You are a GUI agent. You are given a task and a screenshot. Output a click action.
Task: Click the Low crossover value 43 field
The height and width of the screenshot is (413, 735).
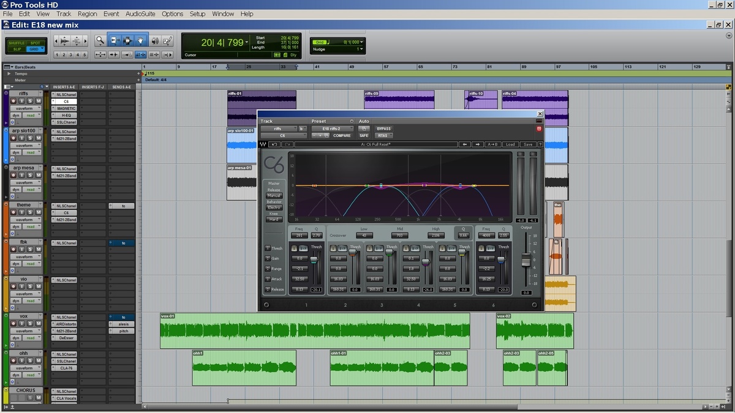364,235
